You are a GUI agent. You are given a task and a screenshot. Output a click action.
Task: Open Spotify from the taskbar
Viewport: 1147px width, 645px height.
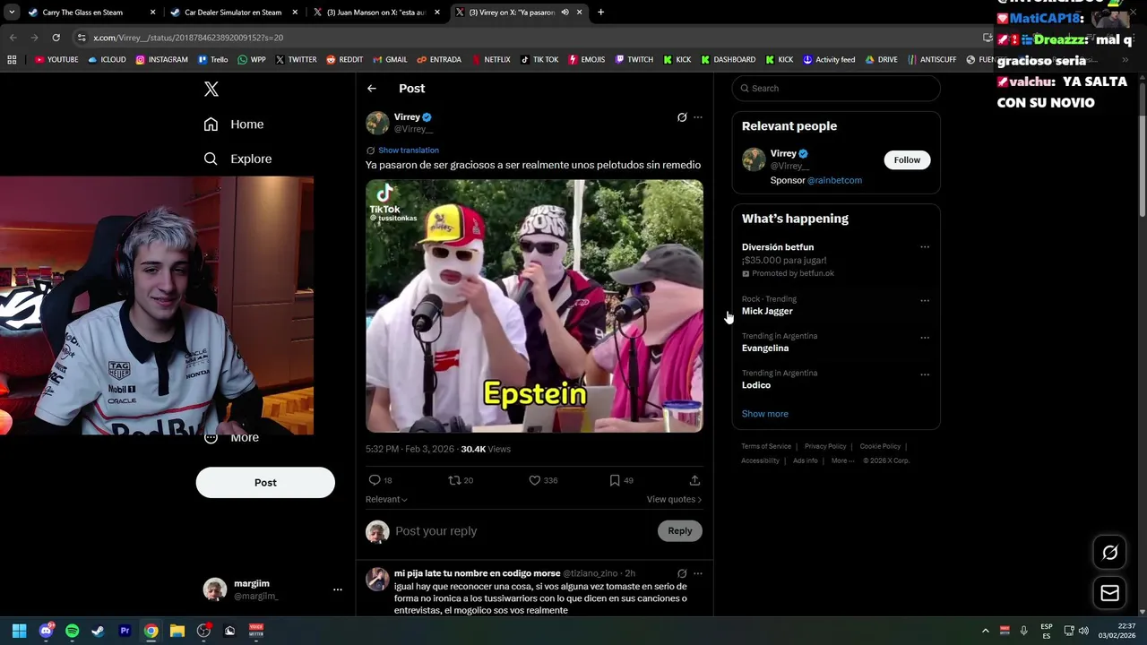(x=72, y=631)
